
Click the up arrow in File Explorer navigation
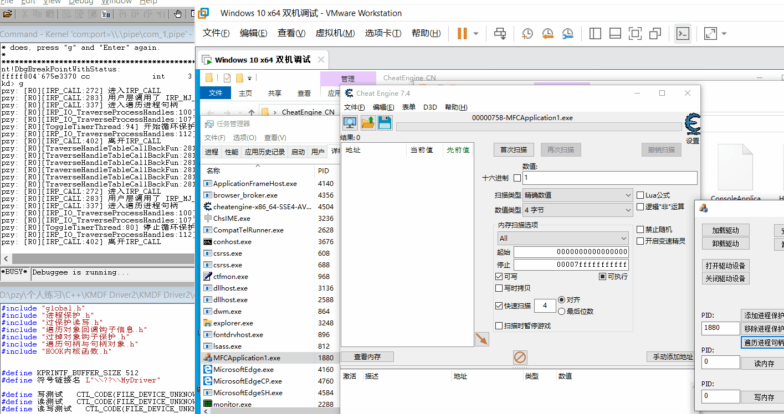pyautogui.click(x=252, y=112)
